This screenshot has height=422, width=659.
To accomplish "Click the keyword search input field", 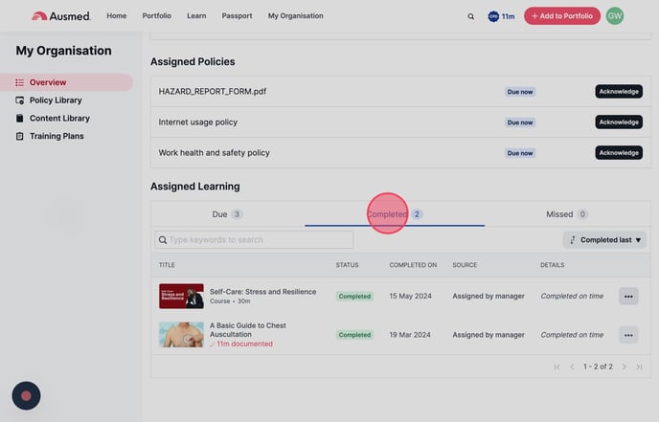I will 254,240.
